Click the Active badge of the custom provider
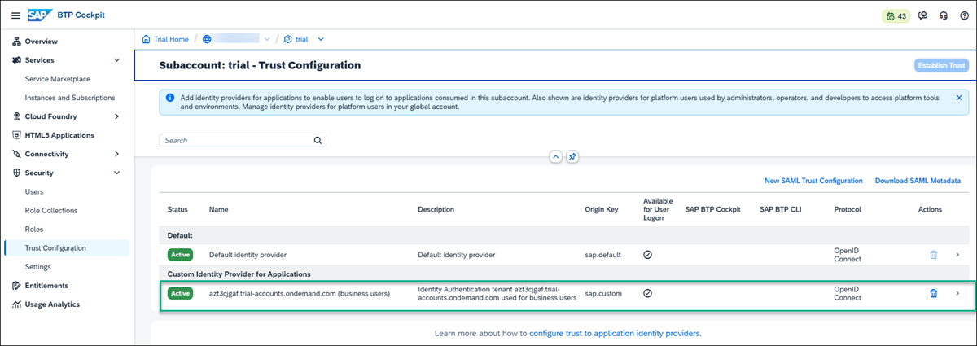The height and width of the screenshot is (346, 977). (x=180, y=293)
